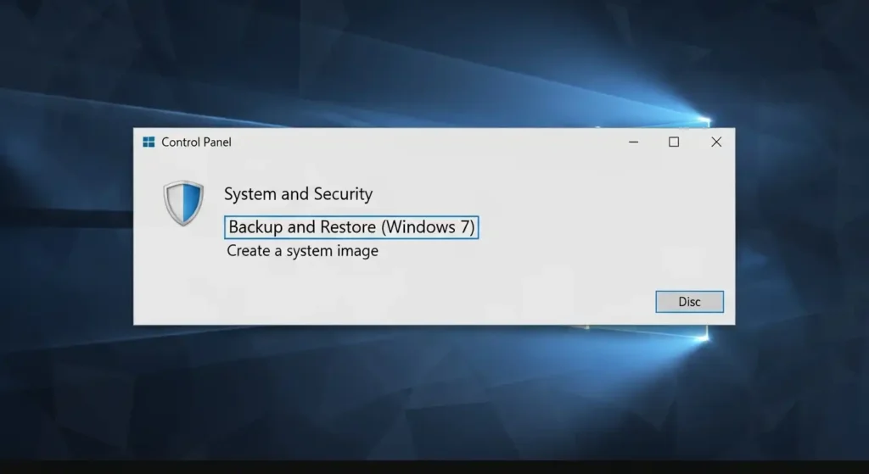
Task: Click the Windows logo in the title bar
Action: pos(149,142)
